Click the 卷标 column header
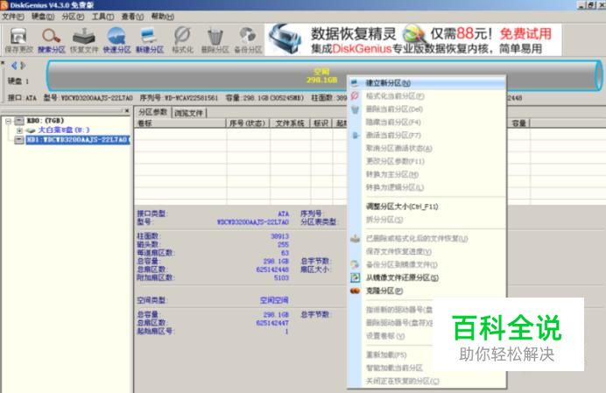The height and width of the screenshot is (393, 606). (x=180, y=123)
